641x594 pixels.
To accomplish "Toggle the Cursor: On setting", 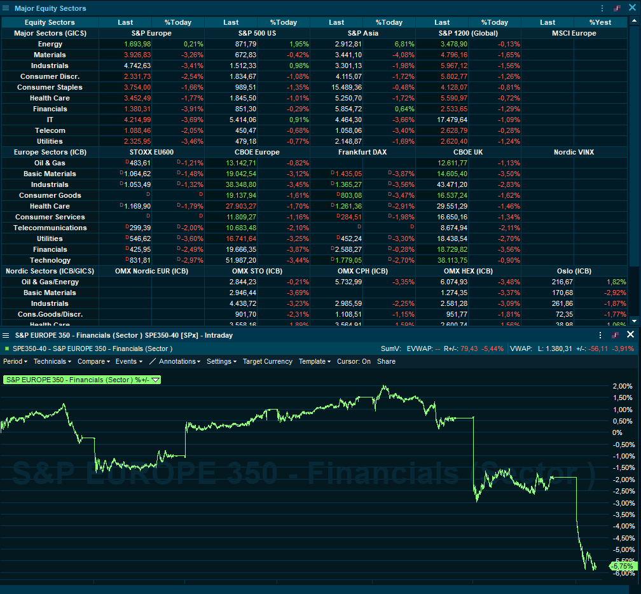I will [x=354, y=361].
